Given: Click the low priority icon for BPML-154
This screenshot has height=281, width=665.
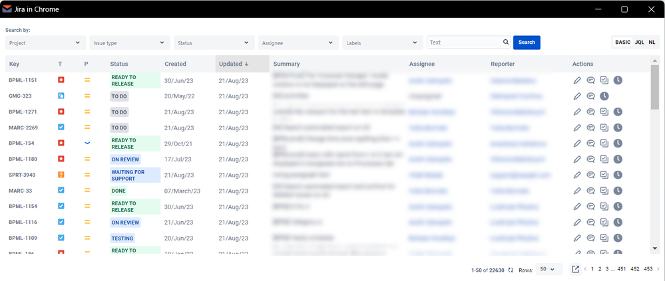Looking at the screenshot, I should pyautogui.click(x=87, y=143).
